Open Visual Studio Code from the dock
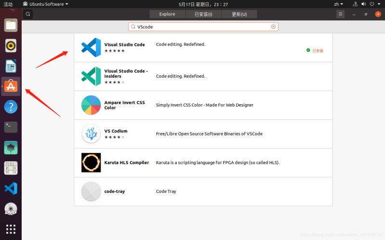This screenshot has height=240, width=385. [11, 188]
